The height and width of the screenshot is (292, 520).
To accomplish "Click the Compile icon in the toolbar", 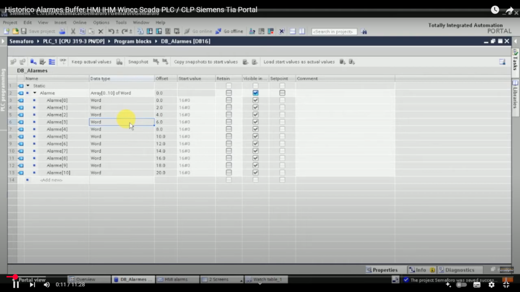I will (x=140, y=31).
